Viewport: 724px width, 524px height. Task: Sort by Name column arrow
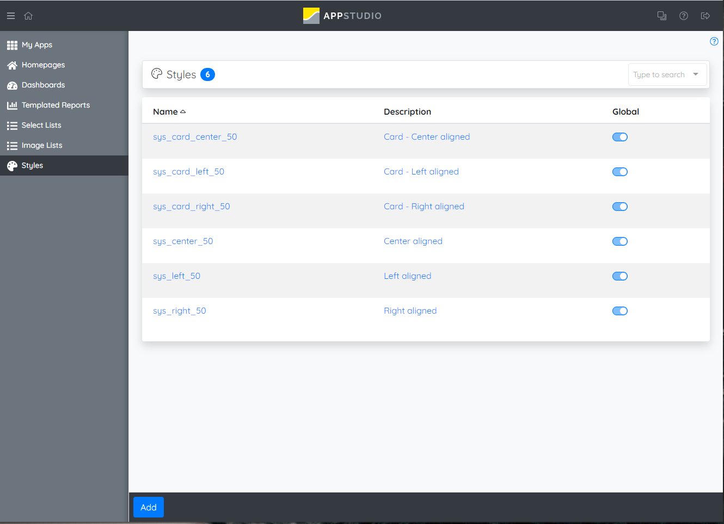point(183,112)
